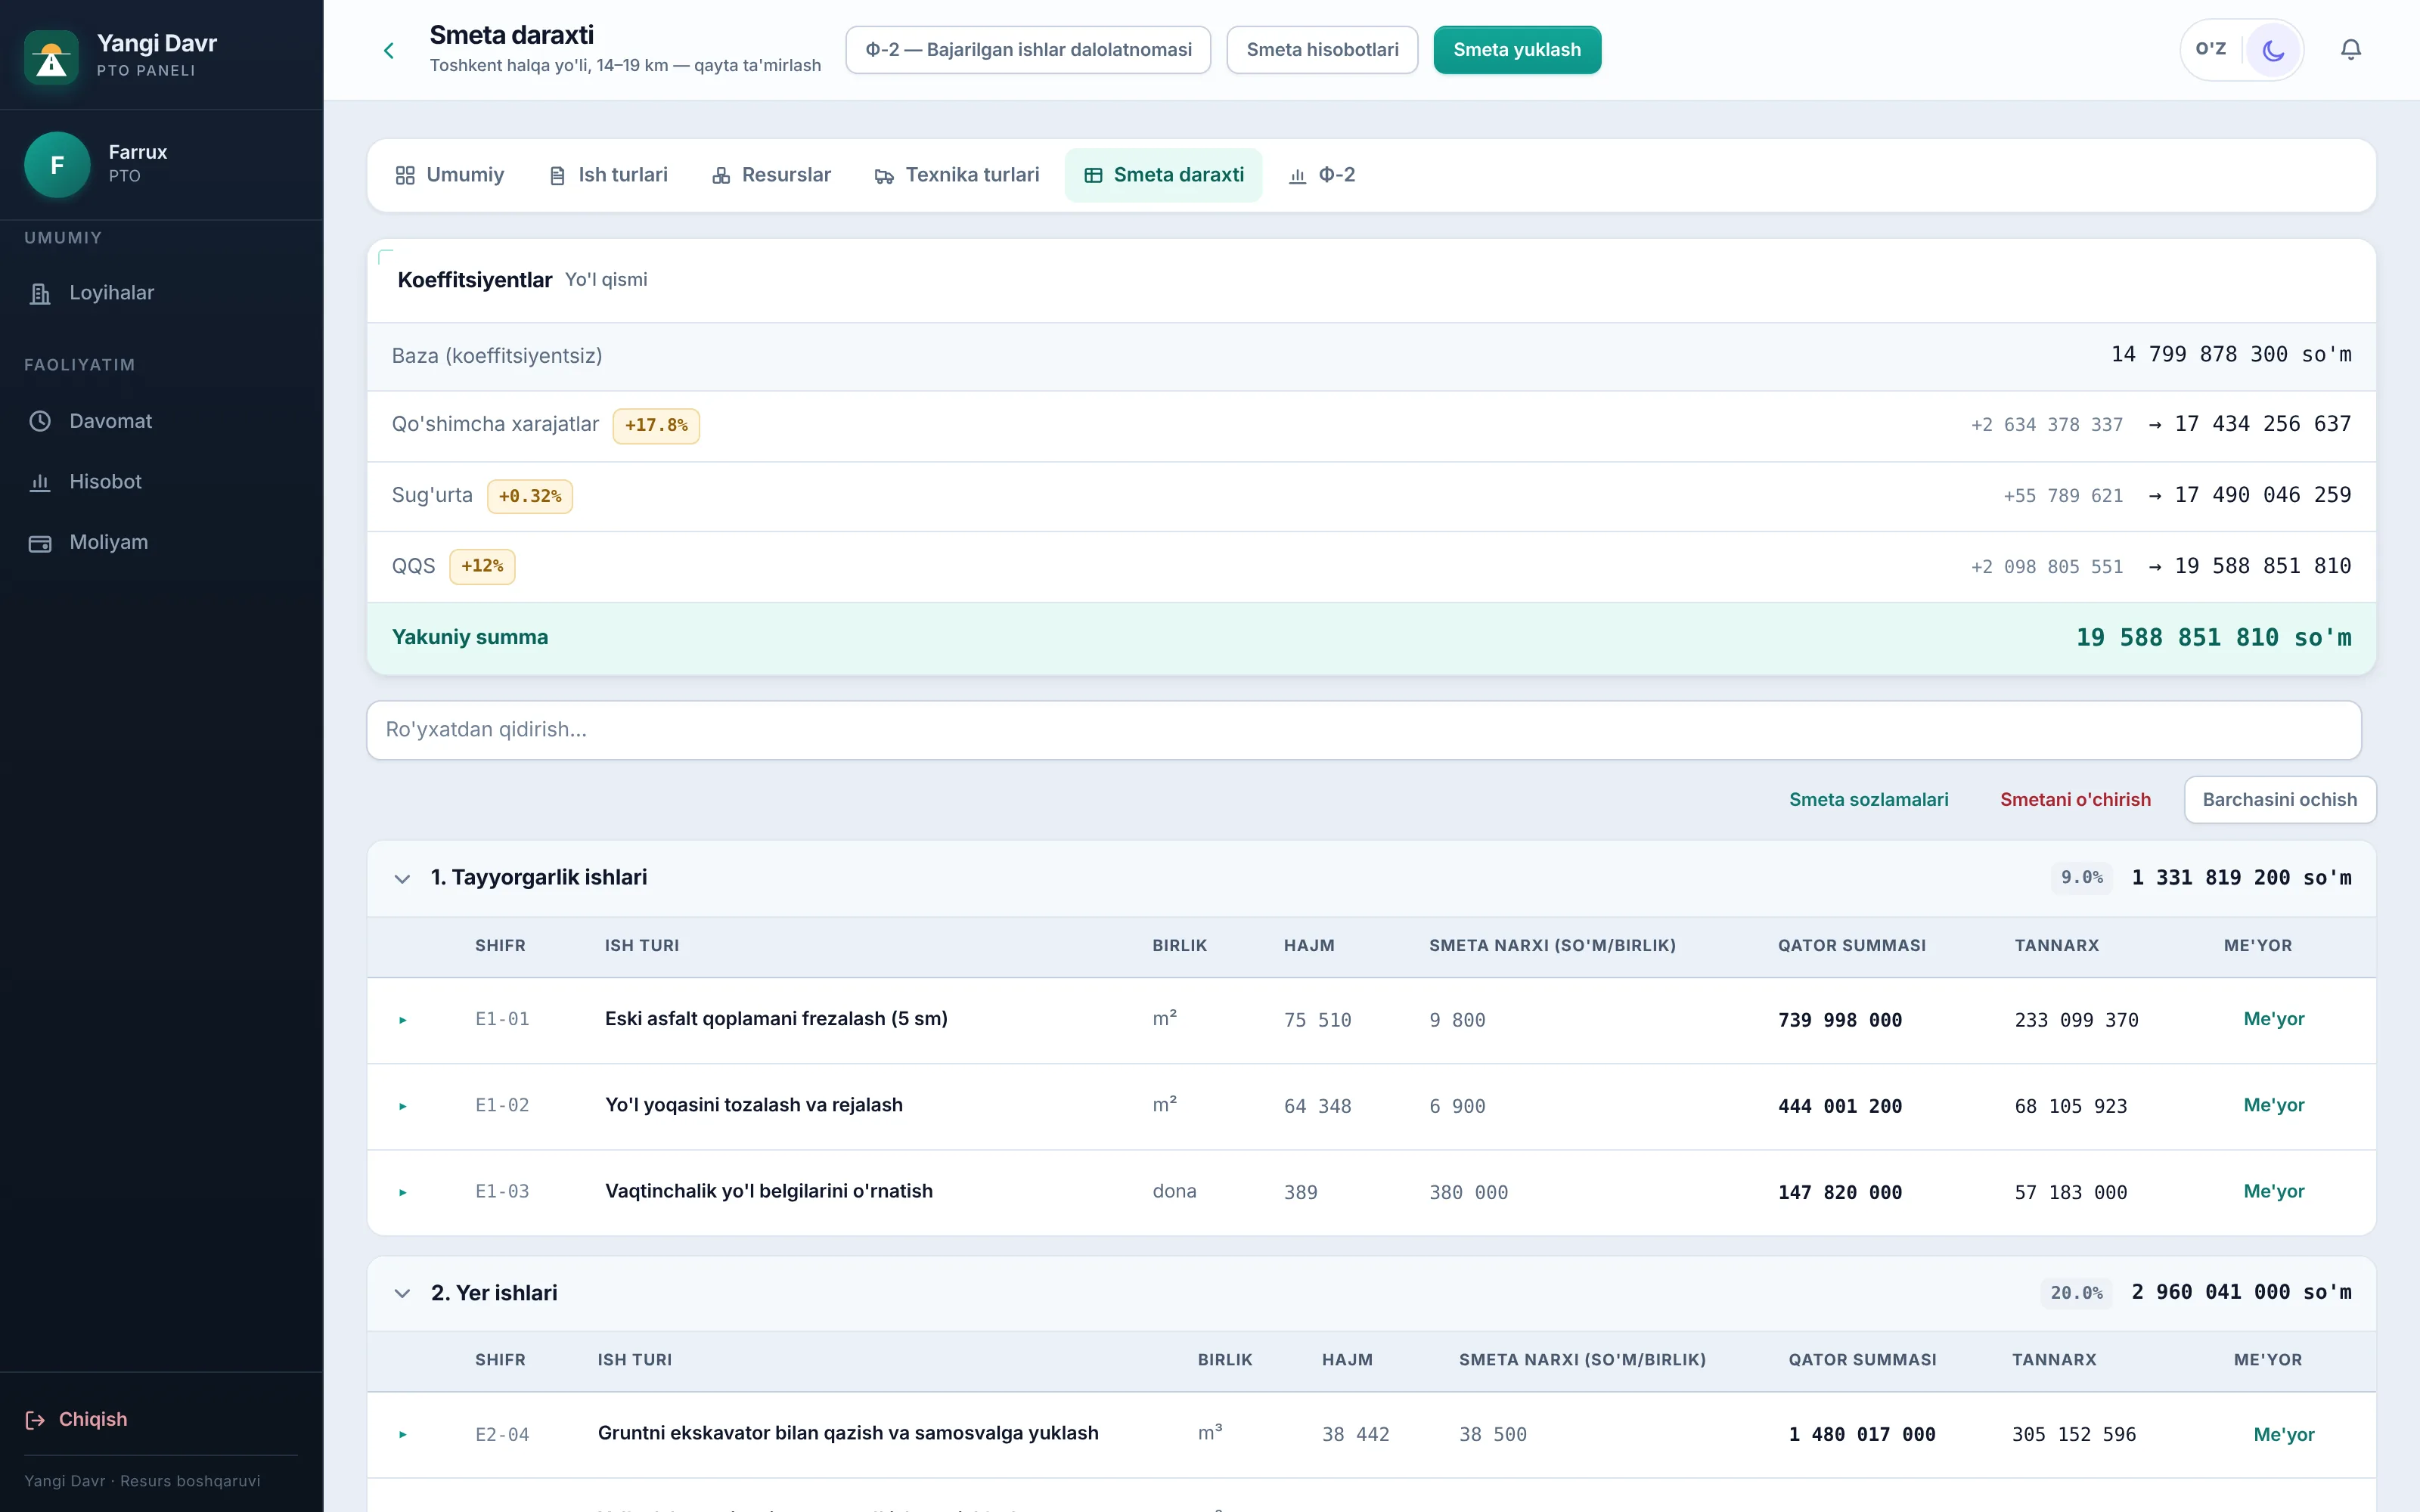Switch to Ish turlari tab
The width and height of the screenshot is (2420, 1512).
[608, 175]
